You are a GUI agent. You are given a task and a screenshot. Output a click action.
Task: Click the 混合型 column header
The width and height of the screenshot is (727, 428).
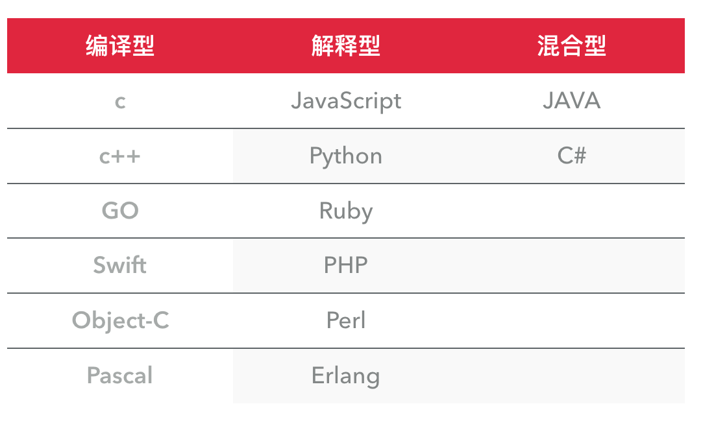571,46
